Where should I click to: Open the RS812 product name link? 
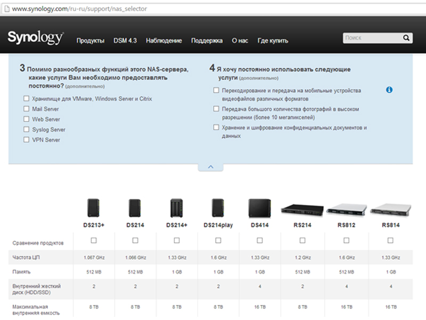tap(347, 225)
